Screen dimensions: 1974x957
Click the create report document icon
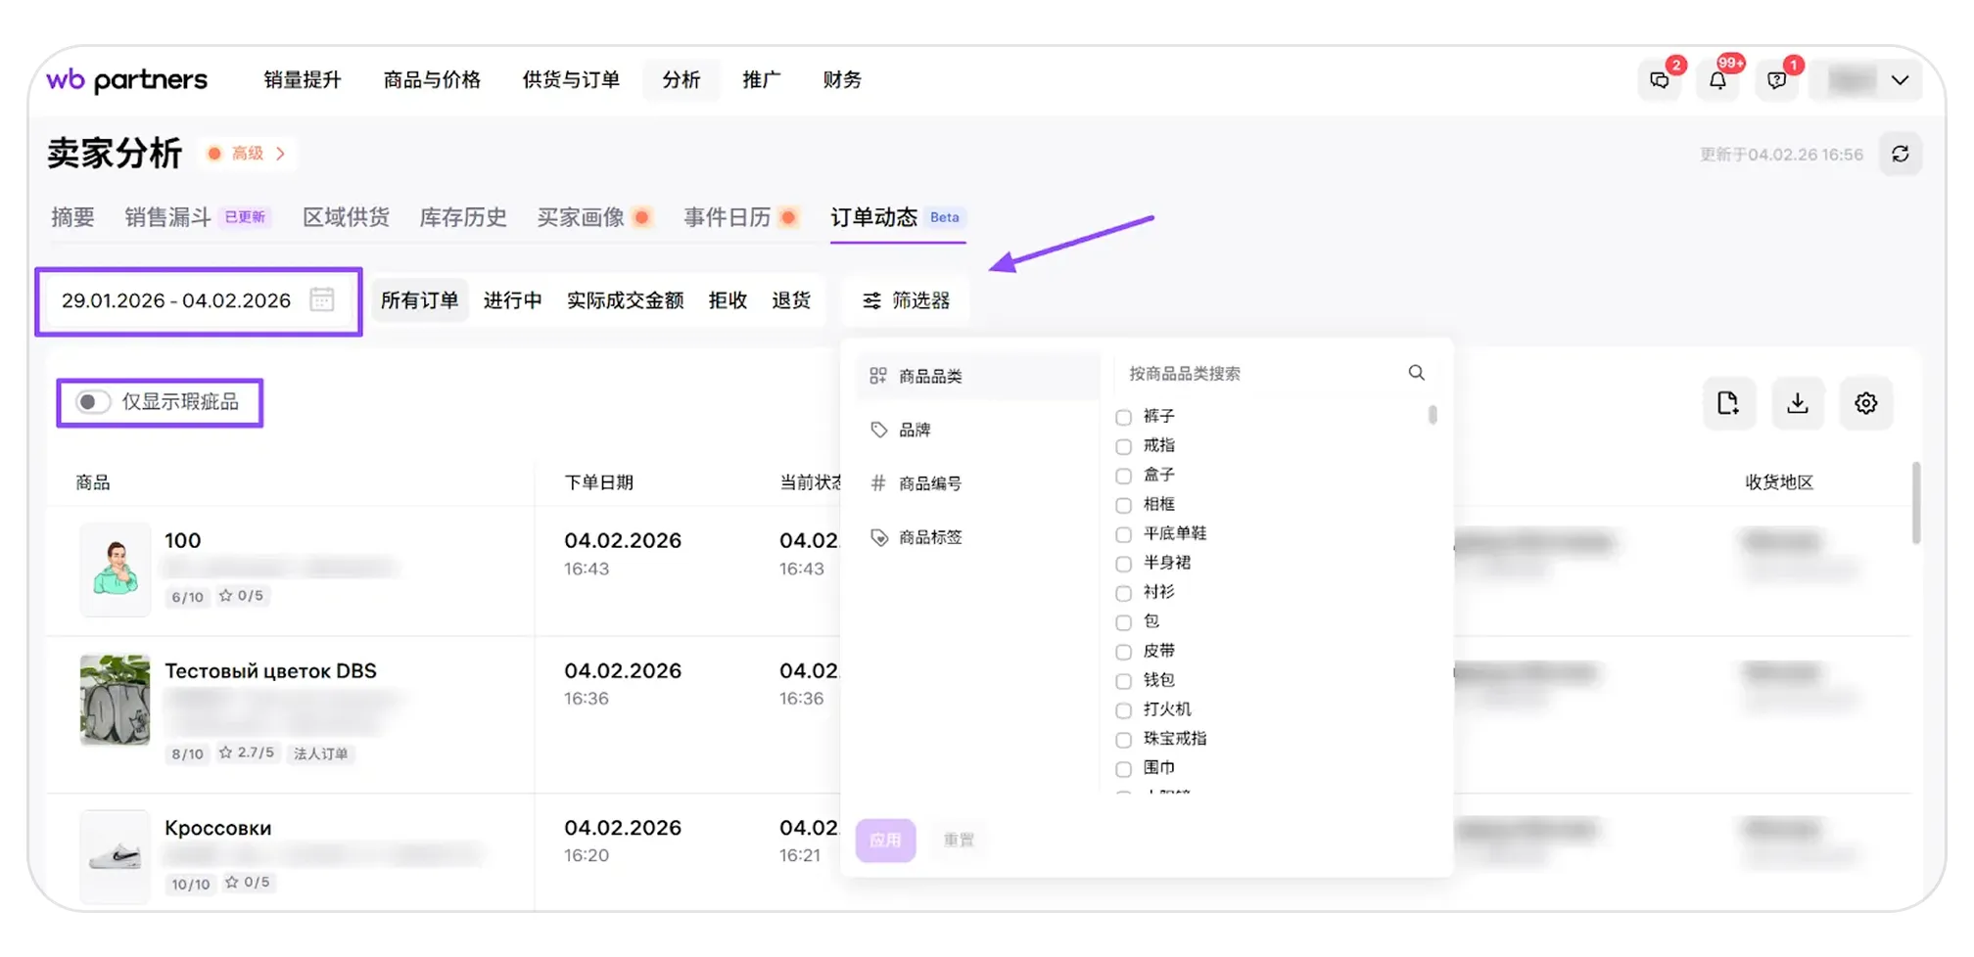coord(1728,403)
